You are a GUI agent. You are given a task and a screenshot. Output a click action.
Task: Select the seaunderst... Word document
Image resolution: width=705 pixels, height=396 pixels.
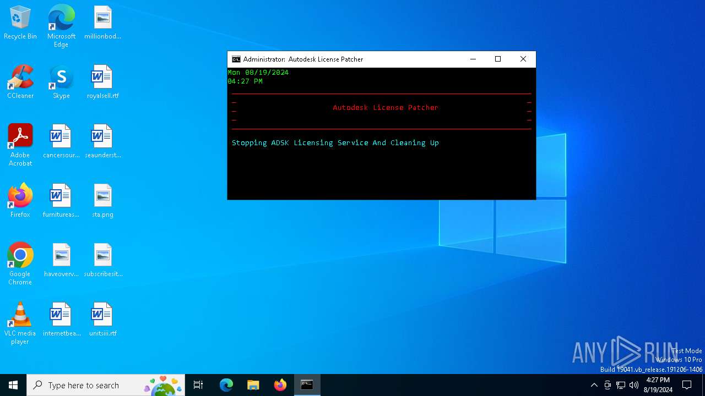point(102,142)
